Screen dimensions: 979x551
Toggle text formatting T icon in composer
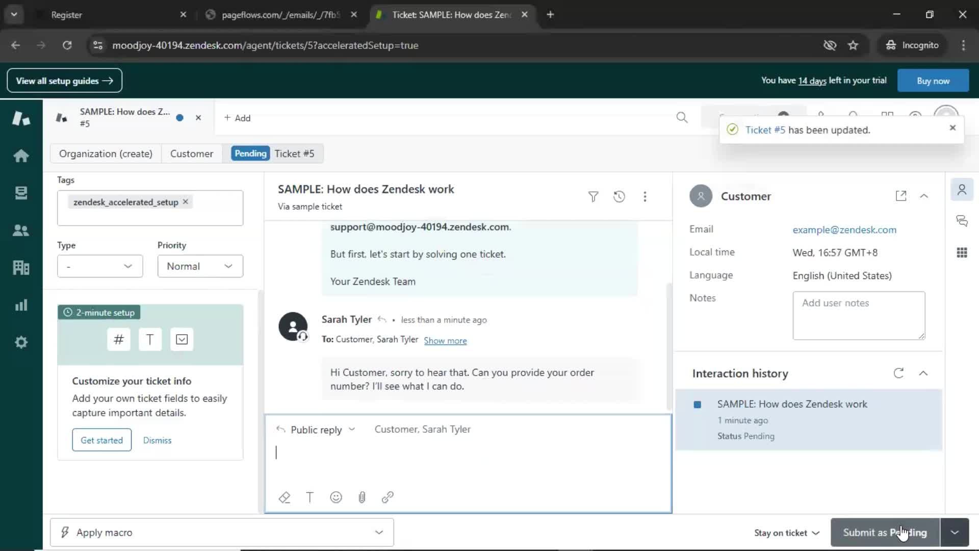pos(310,497)
